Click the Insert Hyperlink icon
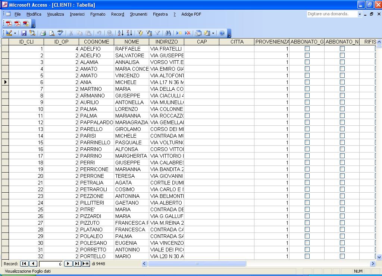The image size is (382, 276). click(x=110, y=33)
